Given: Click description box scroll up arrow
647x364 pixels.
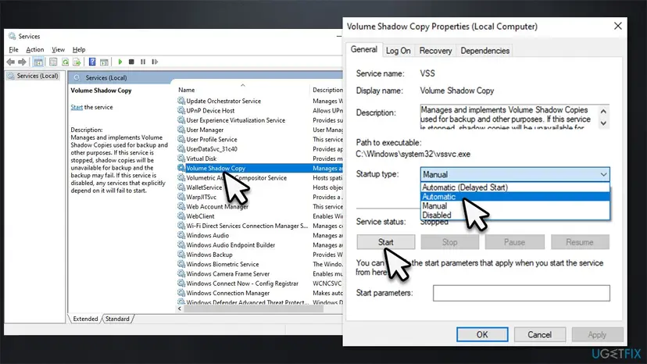Looking at the screenshot, I should 603,112.
